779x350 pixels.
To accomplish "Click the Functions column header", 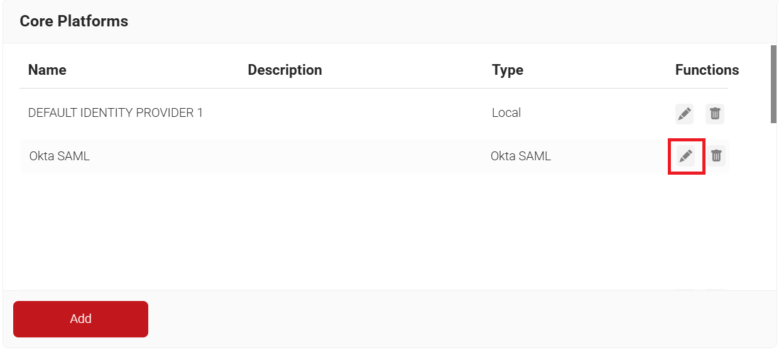I will 707,70.
